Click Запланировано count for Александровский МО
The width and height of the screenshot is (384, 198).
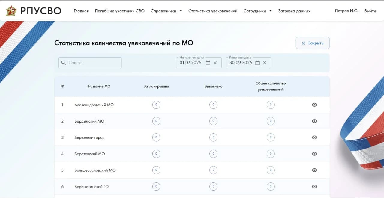(156, 105)
